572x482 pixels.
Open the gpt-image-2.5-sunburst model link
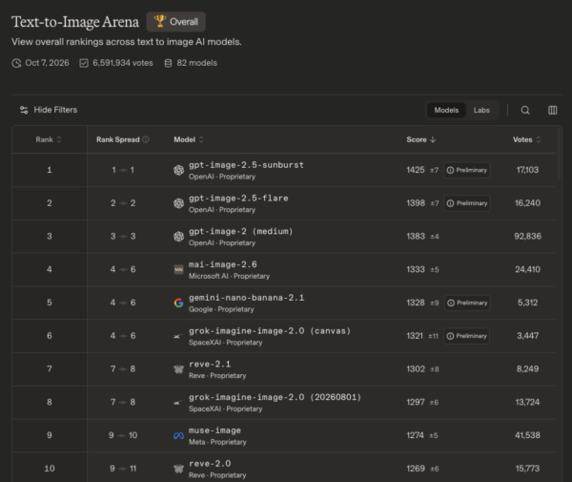[246, 165]
